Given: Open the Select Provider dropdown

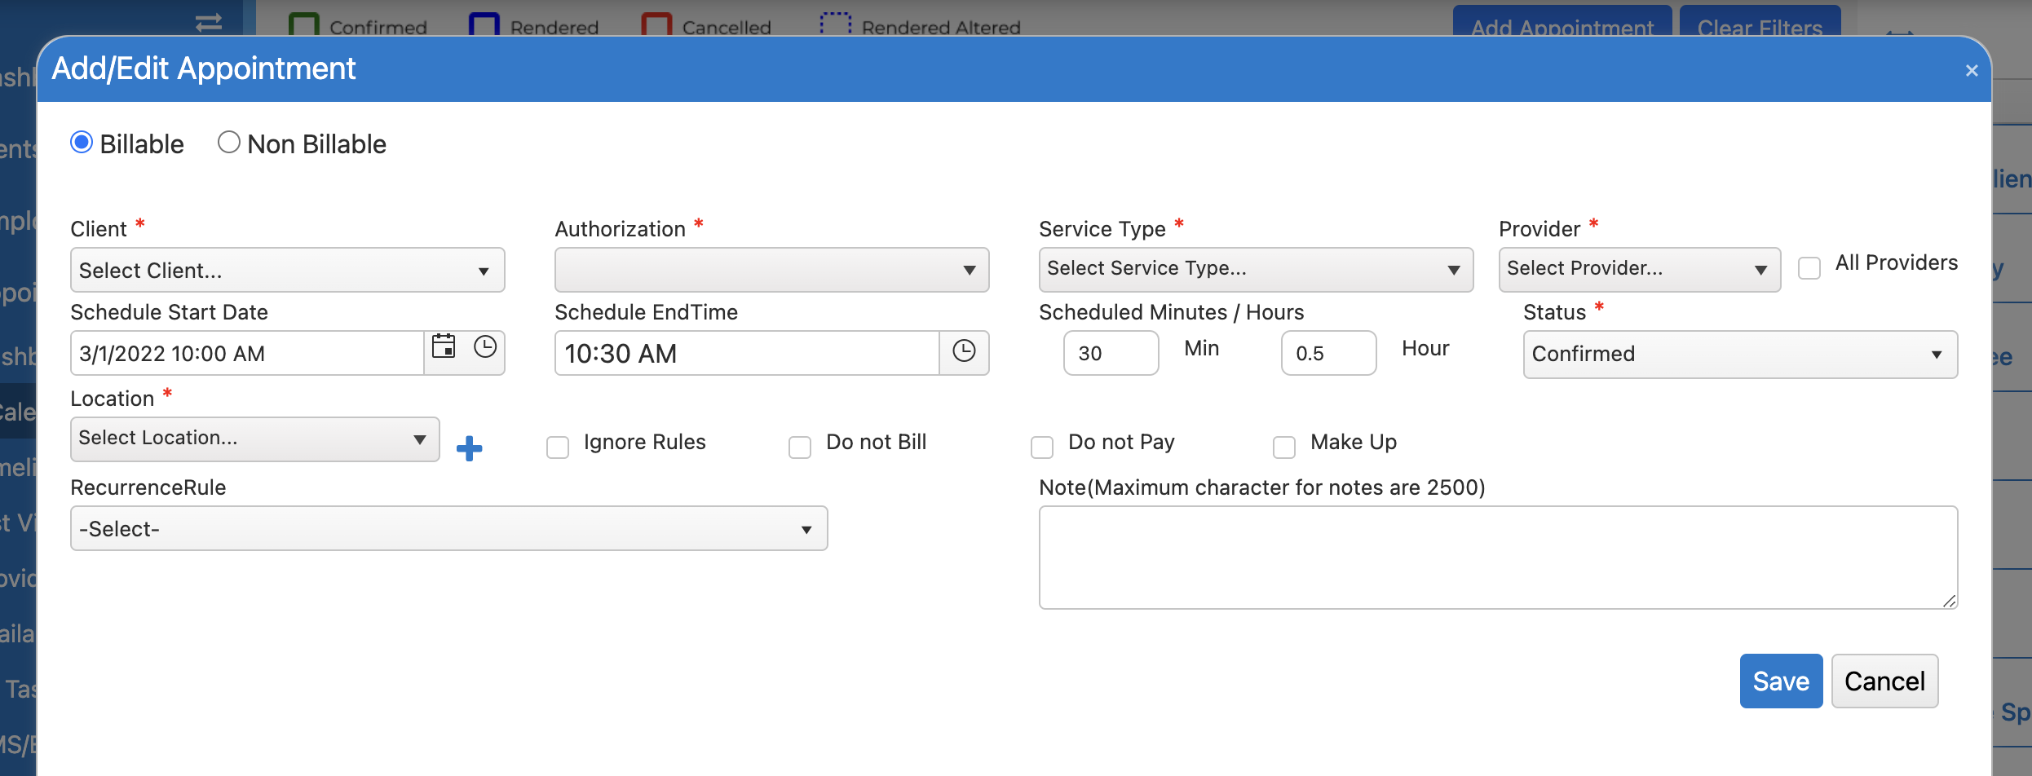Looking at the screenshot, I should point(1639,270).
